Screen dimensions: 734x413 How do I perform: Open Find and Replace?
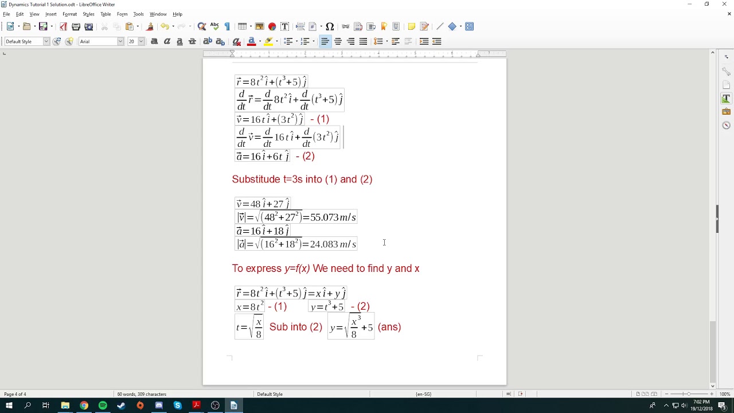click(202, 26)
